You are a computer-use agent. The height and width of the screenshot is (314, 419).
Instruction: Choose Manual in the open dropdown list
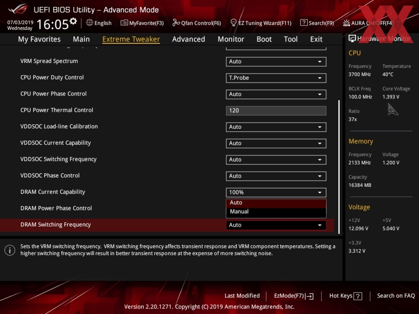pos(276,212)
